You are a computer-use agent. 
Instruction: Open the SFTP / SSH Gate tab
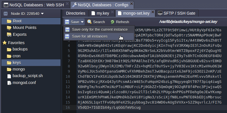point(177,13)
